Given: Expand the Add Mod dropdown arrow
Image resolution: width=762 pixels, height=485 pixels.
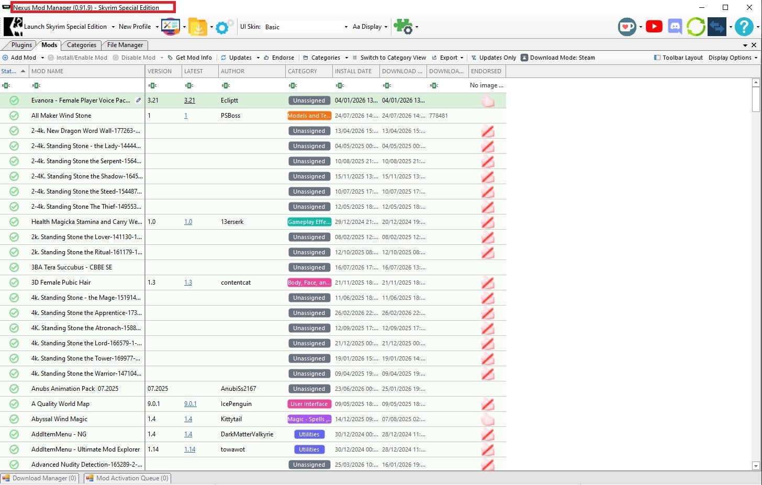Looking at the screenshot, I should [x=42, y=58].
